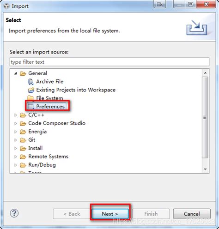This screenshot has height=229, width=219.
Task: Click the Energia folder icon
Action: 23,132
